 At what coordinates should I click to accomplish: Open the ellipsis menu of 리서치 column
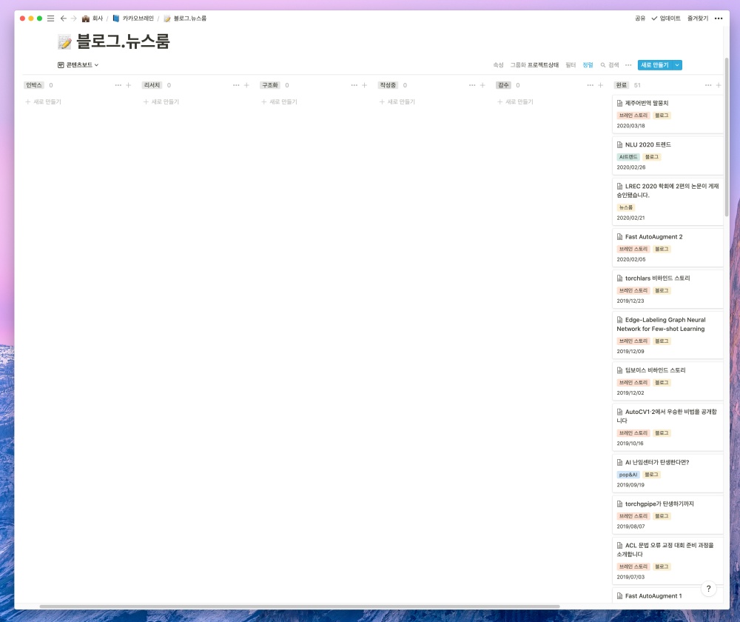(x=236, y=85)
